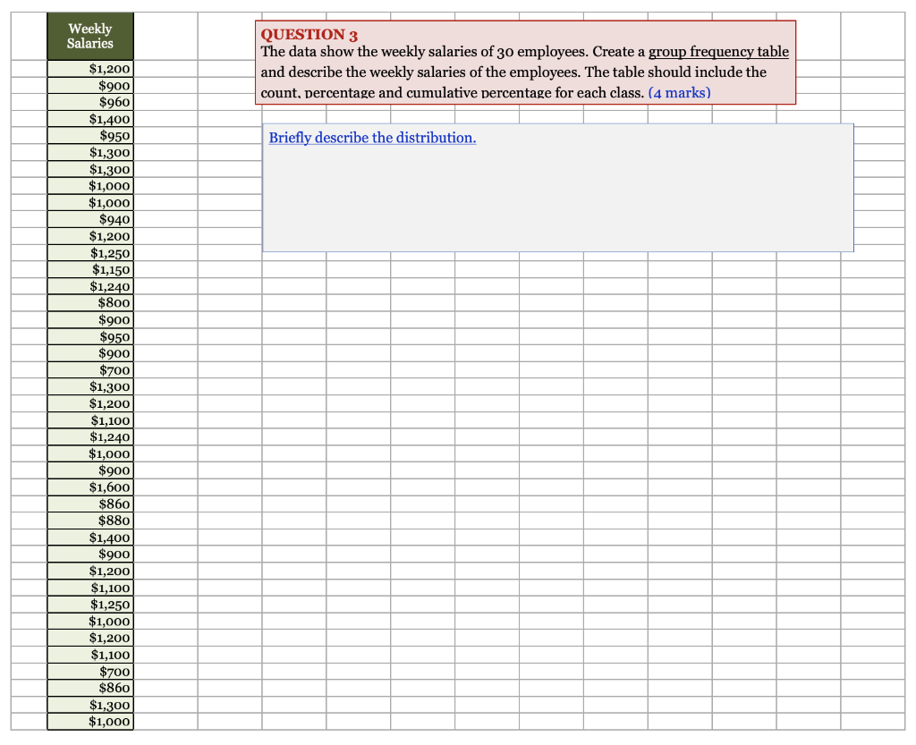Viewport: 916px width, 745px height.
Task: Click the $940 salary value cell
Action: (89, 219)
